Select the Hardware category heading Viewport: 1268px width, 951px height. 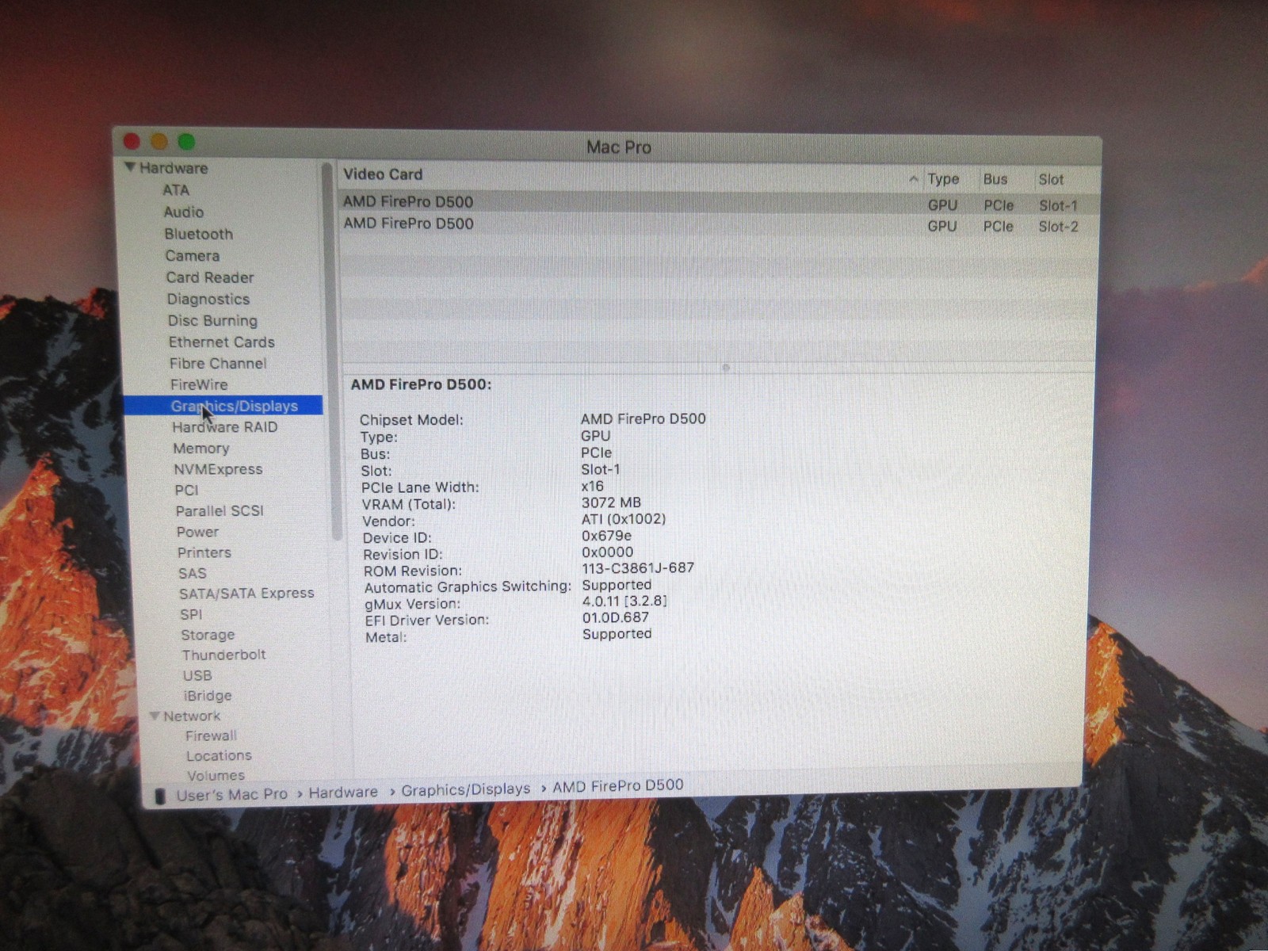[174, 168]
